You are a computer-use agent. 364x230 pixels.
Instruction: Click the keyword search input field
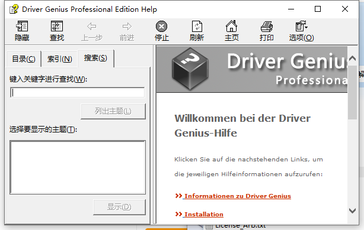point(78,92)
